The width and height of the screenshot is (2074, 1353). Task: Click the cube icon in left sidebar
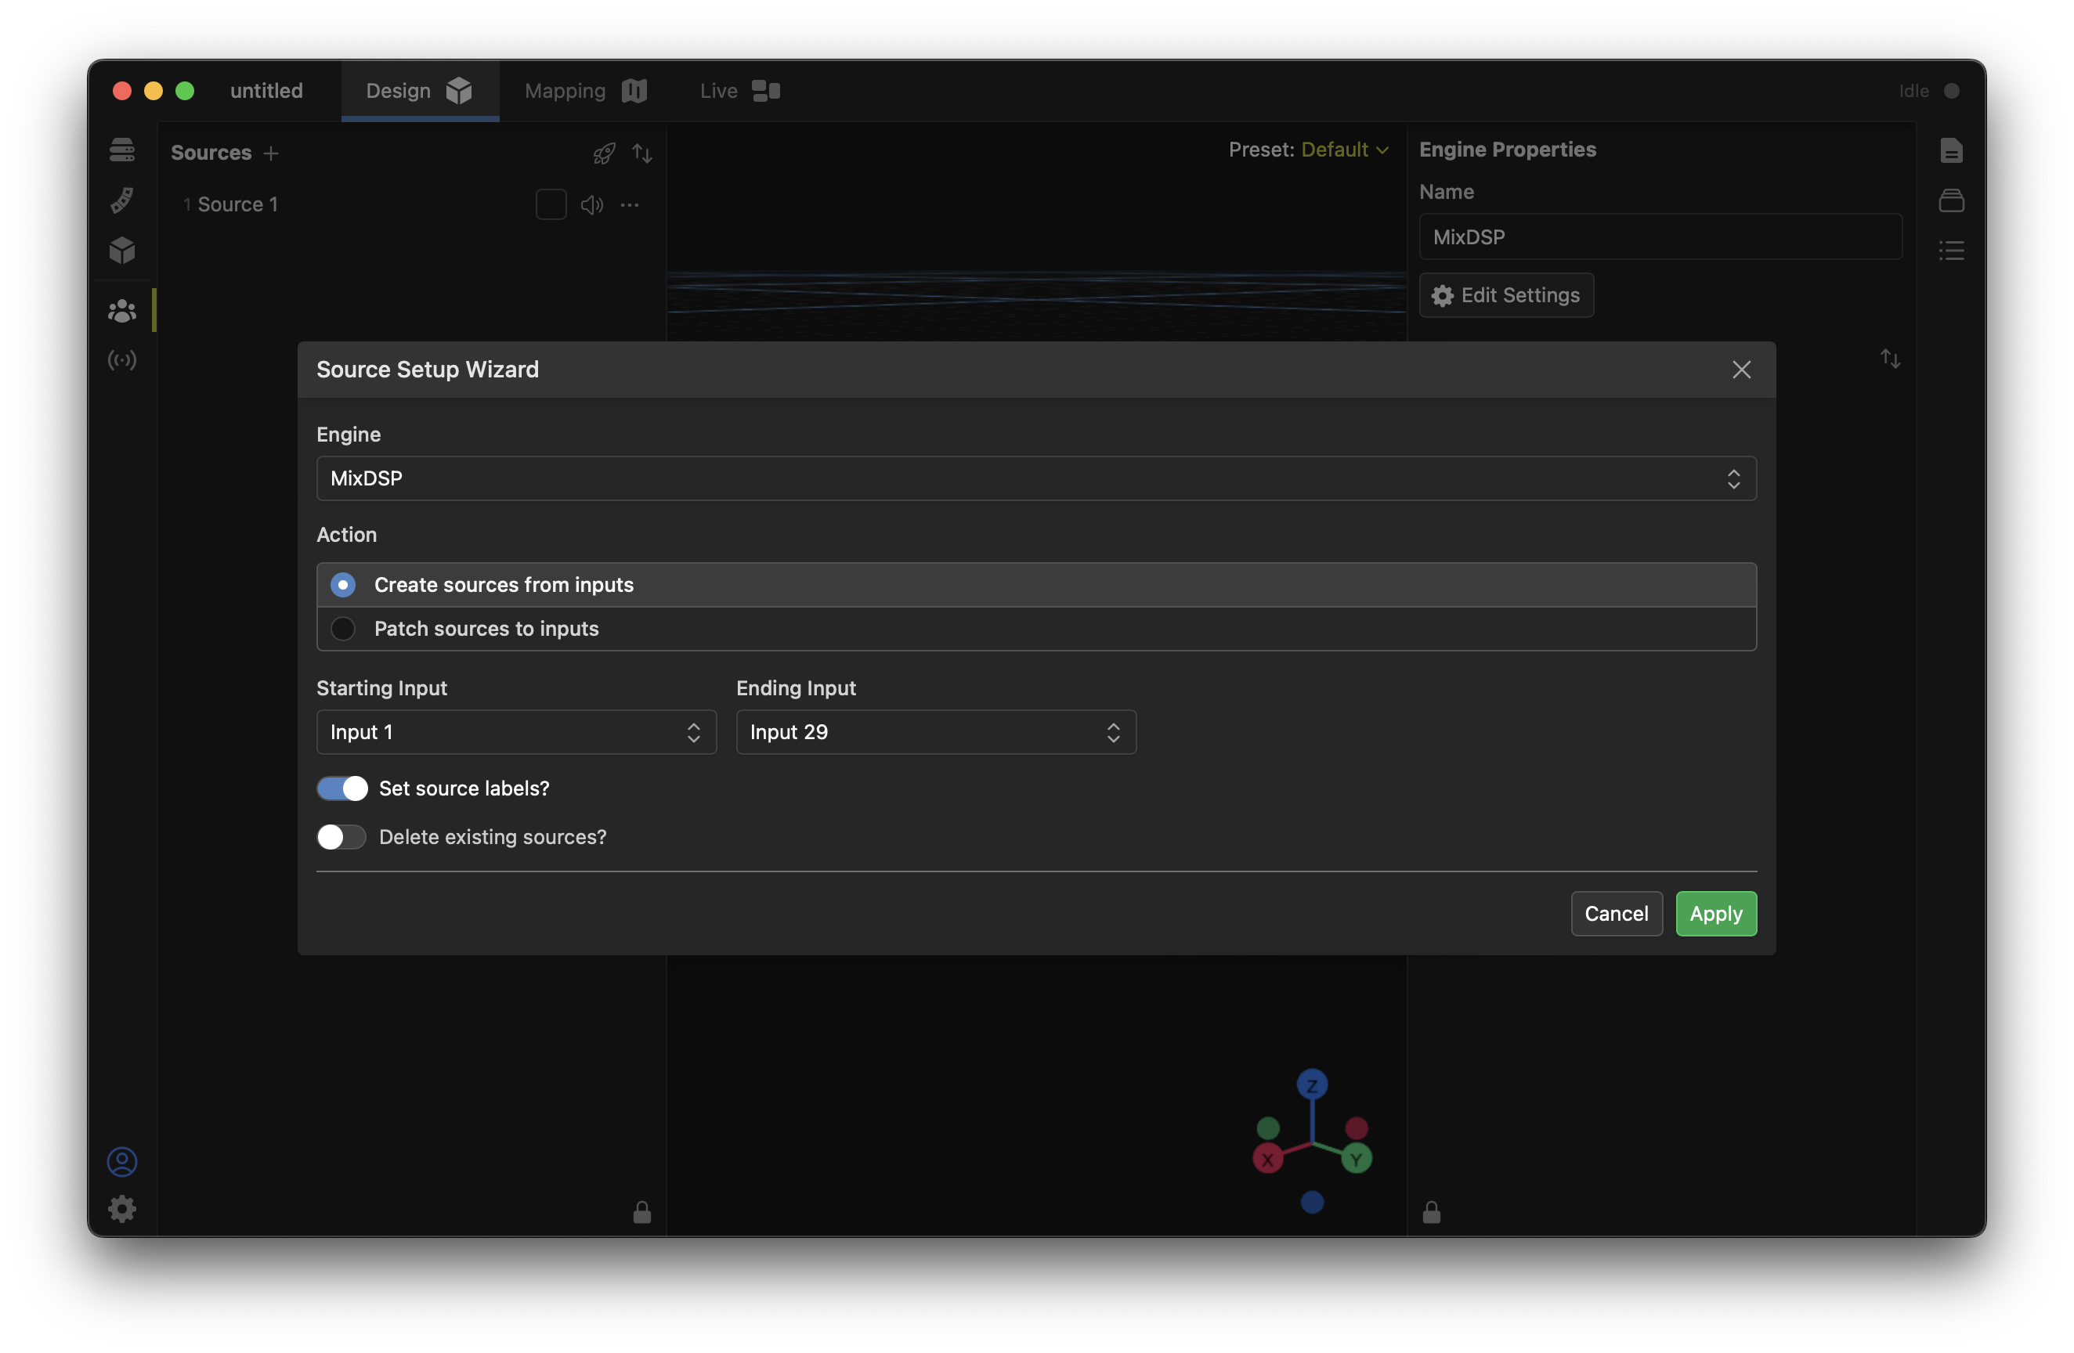pyautogui.click(x=122, y=251)
